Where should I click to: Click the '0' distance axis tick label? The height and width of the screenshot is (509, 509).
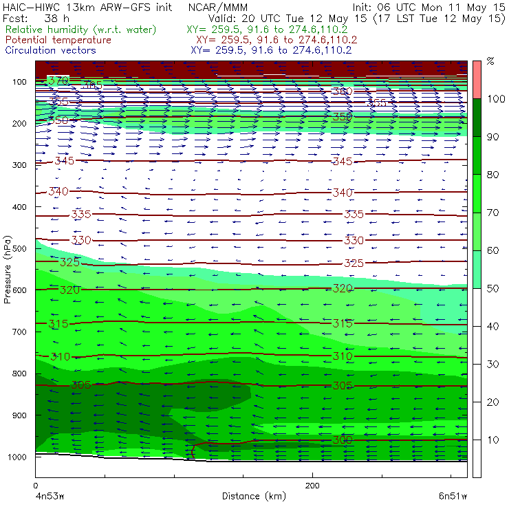point(35,486)
